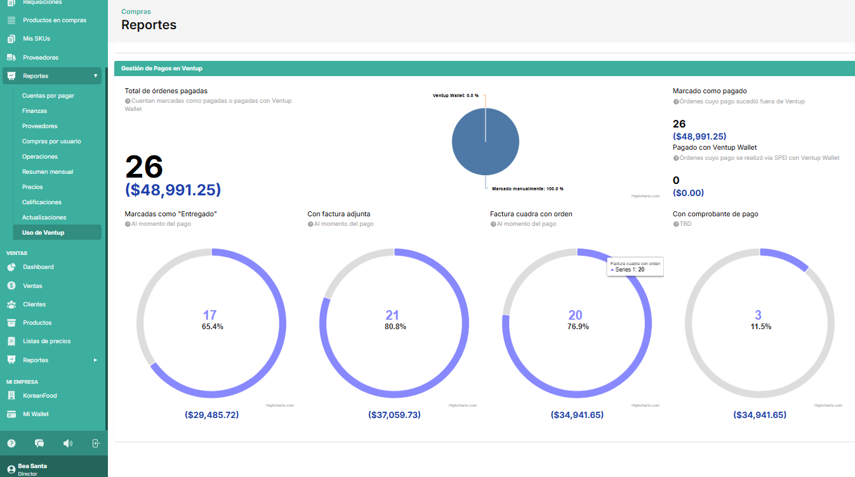The image size is (855, 477).
Task: Open the chat bubbles icon
Action: click(x=39, y=443)
